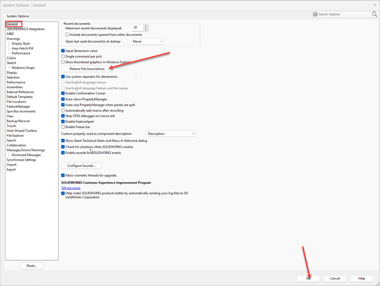Open the Sketch options category
This screenshot has height=286, width=380.
point(11,63)
